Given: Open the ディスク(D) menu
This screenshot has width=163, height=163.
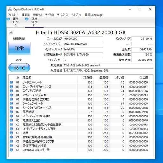Looking at the screenshot, I should click(63, 15).
